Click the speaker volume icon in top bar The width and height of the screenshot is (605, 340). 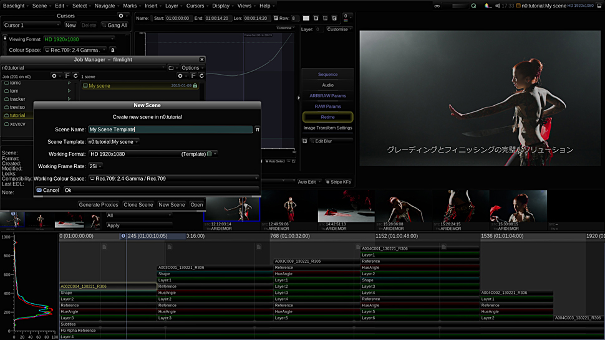tap(497, 6)
